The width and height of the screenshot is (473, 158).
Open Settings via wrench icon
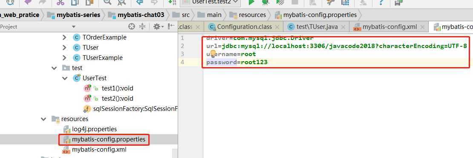[330, 3]
